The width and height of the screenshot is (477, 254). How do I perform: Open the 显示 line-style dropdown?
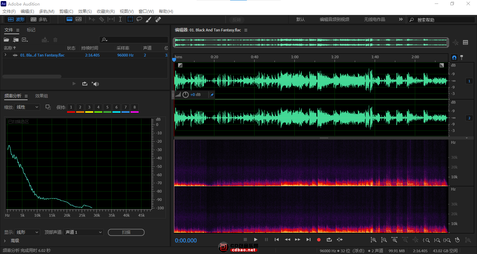click(28, 232)
